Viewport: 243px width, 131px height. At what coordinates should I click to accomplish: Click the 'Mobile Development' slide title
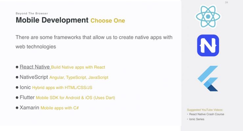click(52, 20)
